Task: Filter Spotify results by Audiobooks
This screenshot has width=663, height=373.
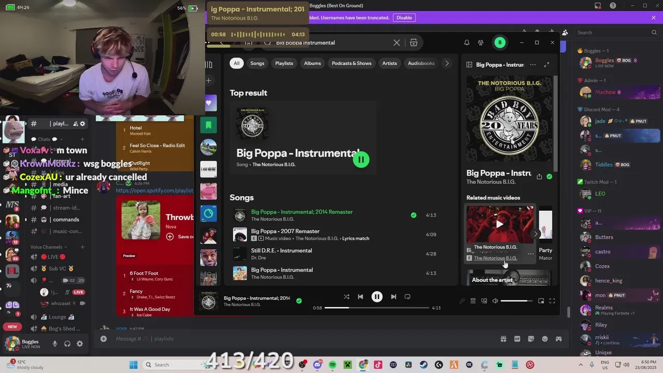Action: click(421, 63)
